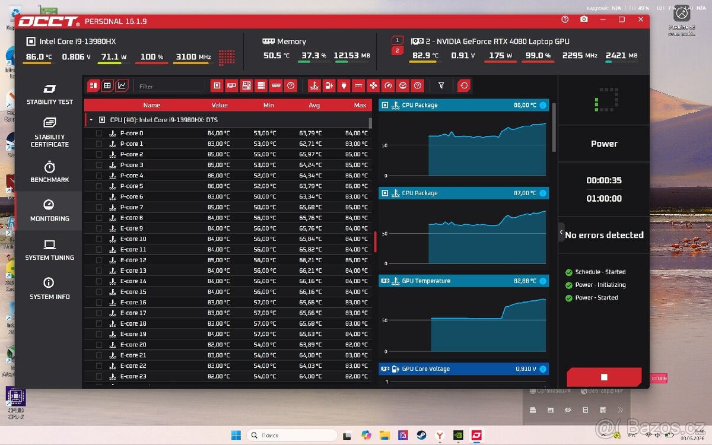Click the graphs panel vertical scrollbar
Viewport: 712px width, 445px height.
click(554, 127)
